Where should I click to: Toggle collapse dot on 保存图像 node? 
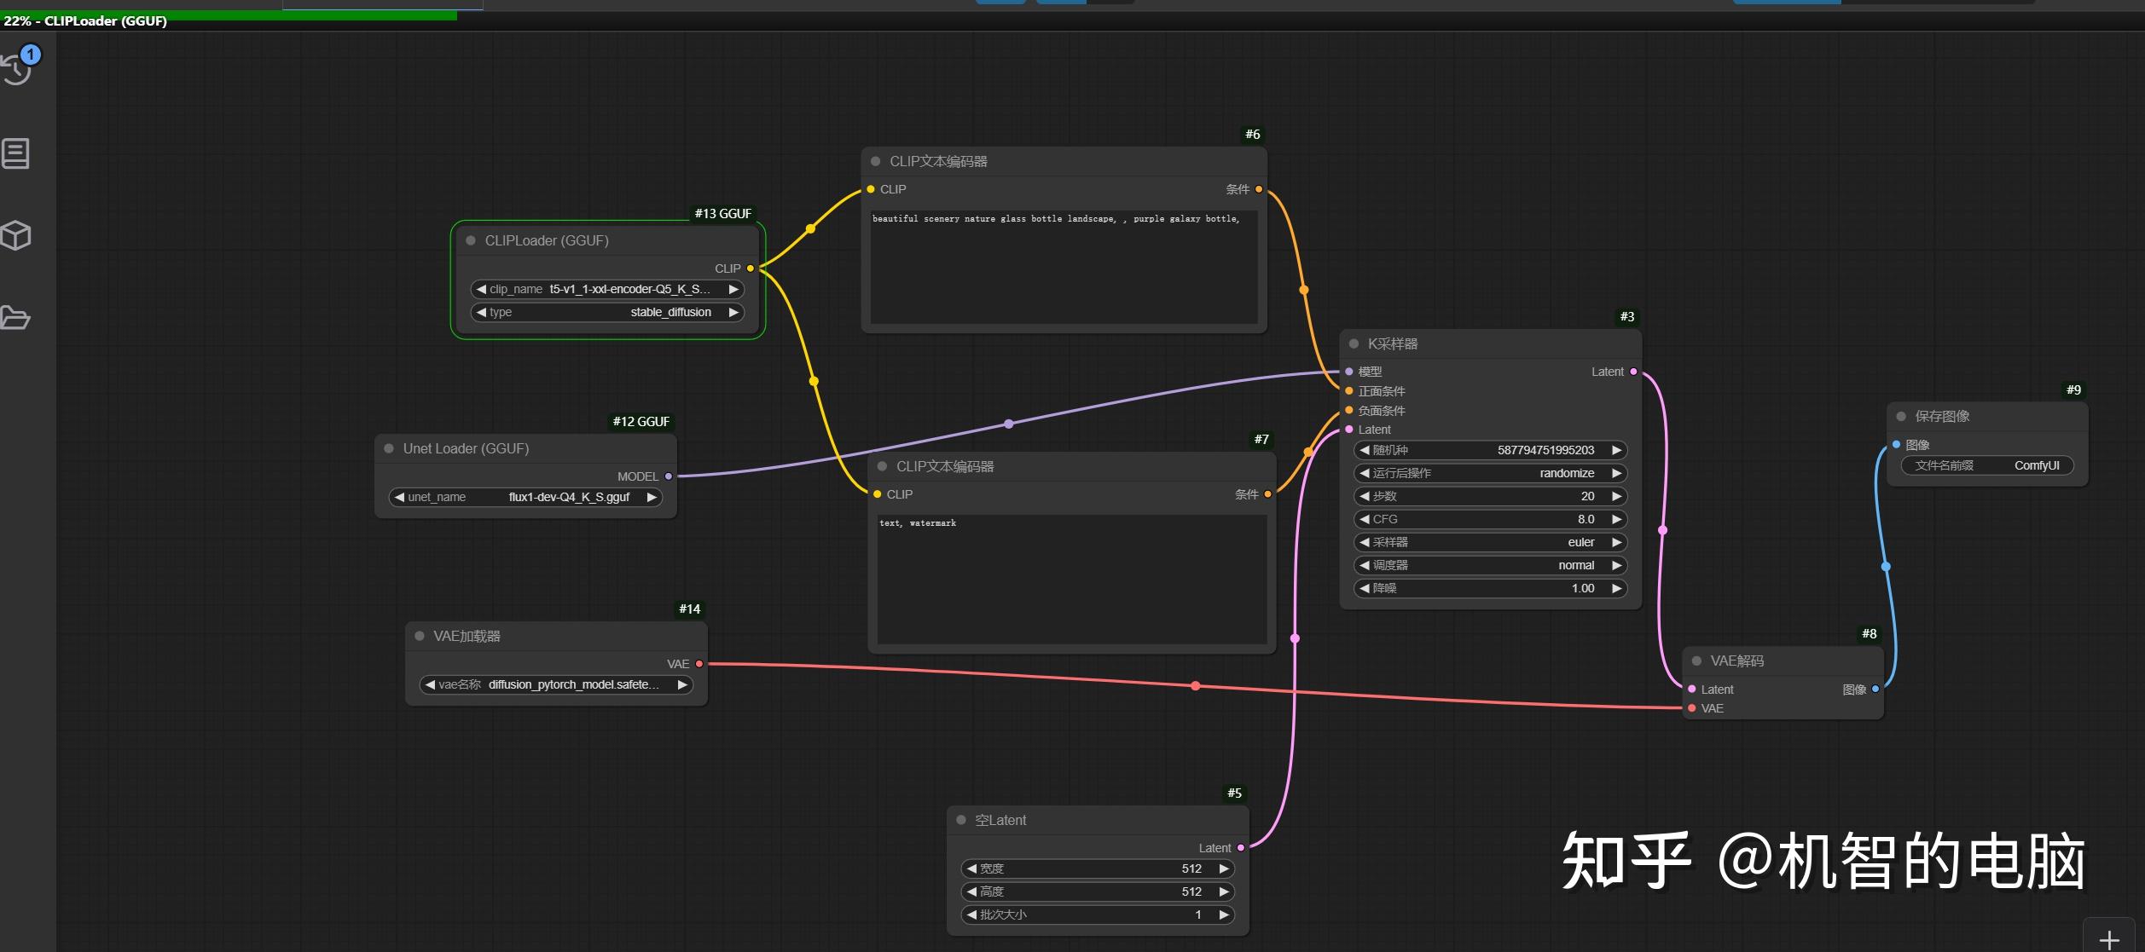click(x=1901, y=416)
